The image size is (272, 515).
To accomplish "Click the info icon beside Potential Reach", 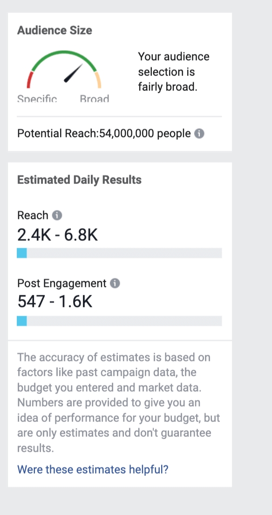I will click(199, 134).
